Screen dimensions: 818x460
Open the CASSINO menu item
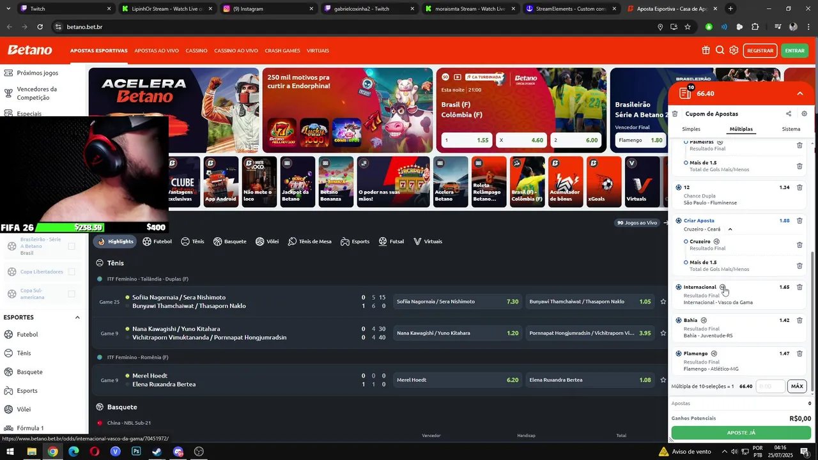196,50
